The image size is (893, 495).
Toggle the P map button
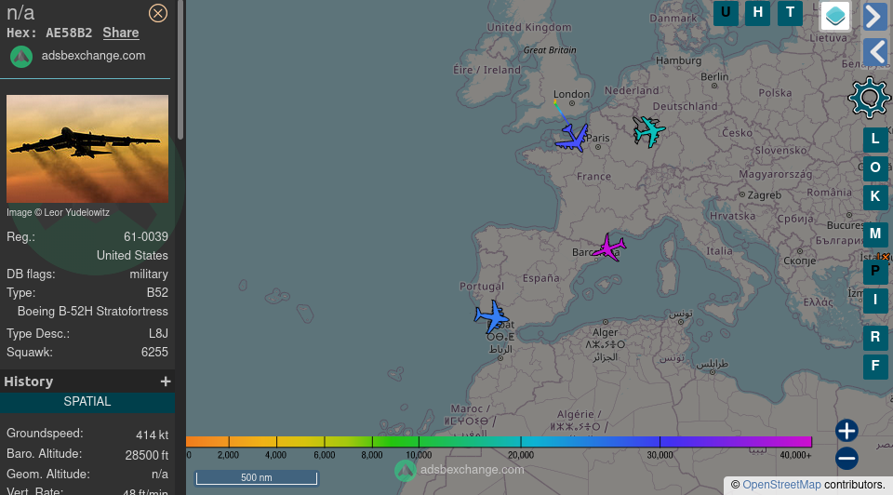click(x=875, y=271)
